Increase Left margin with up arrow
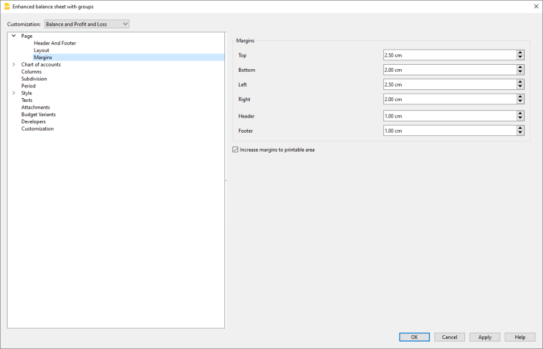 pos(520,82)
